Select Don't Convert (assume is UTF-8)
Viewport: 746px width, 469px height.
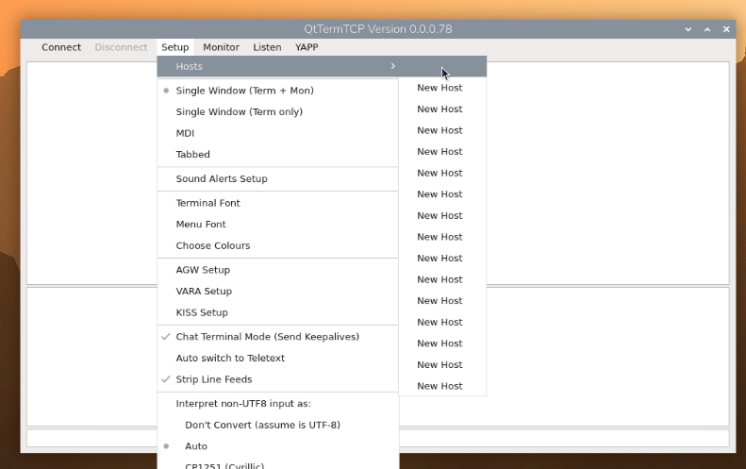coord(262,425)
